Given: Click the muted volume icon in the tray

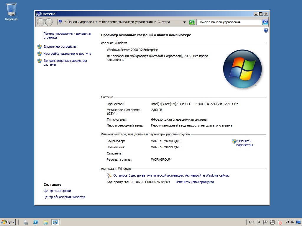Looking at the screenshot, I should [279, 222].
